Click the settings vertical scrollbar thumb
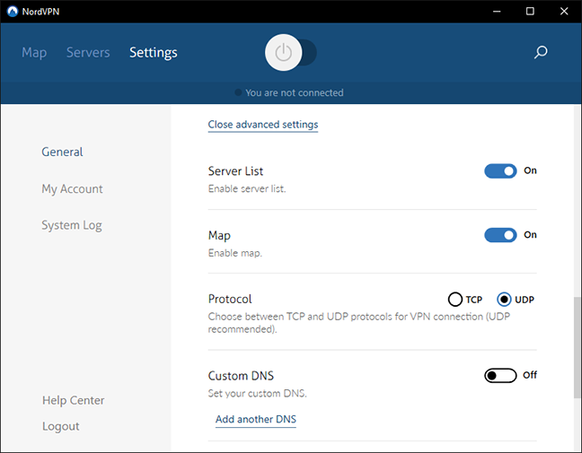This screenshot has width=582, height=453. tap(578, 347)
